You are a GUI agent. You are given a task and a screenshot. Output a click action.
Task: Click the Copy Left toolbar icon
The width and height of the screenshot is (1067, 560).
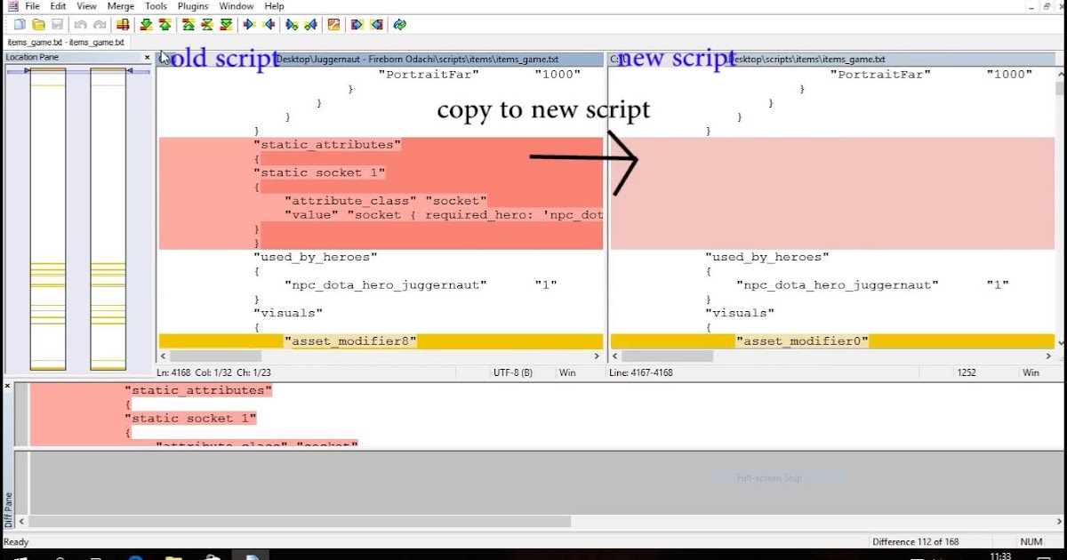pyautogui.click(x=268, y=25)
